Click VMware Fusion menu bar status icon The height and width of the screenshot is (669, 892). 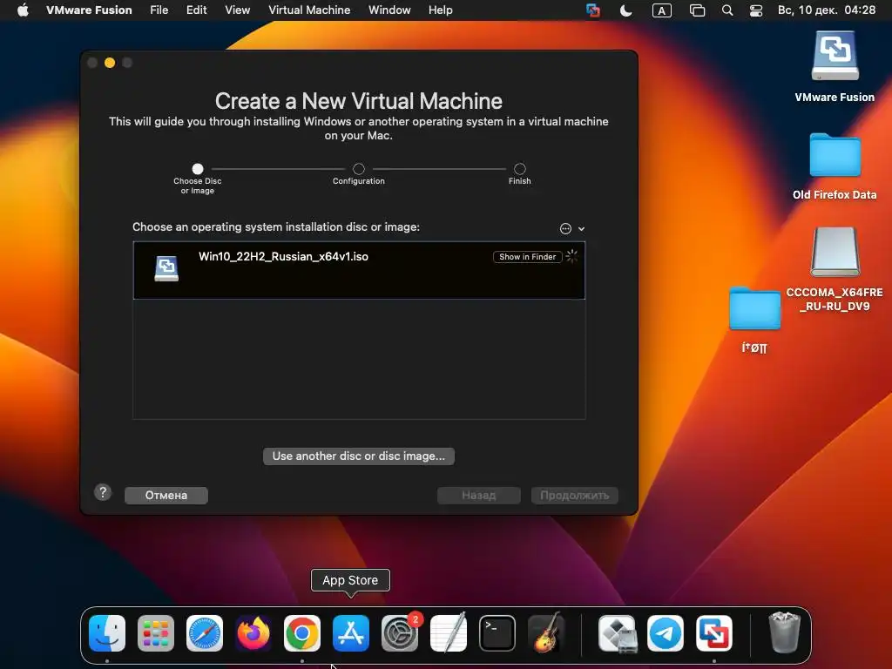pos(592,10)
